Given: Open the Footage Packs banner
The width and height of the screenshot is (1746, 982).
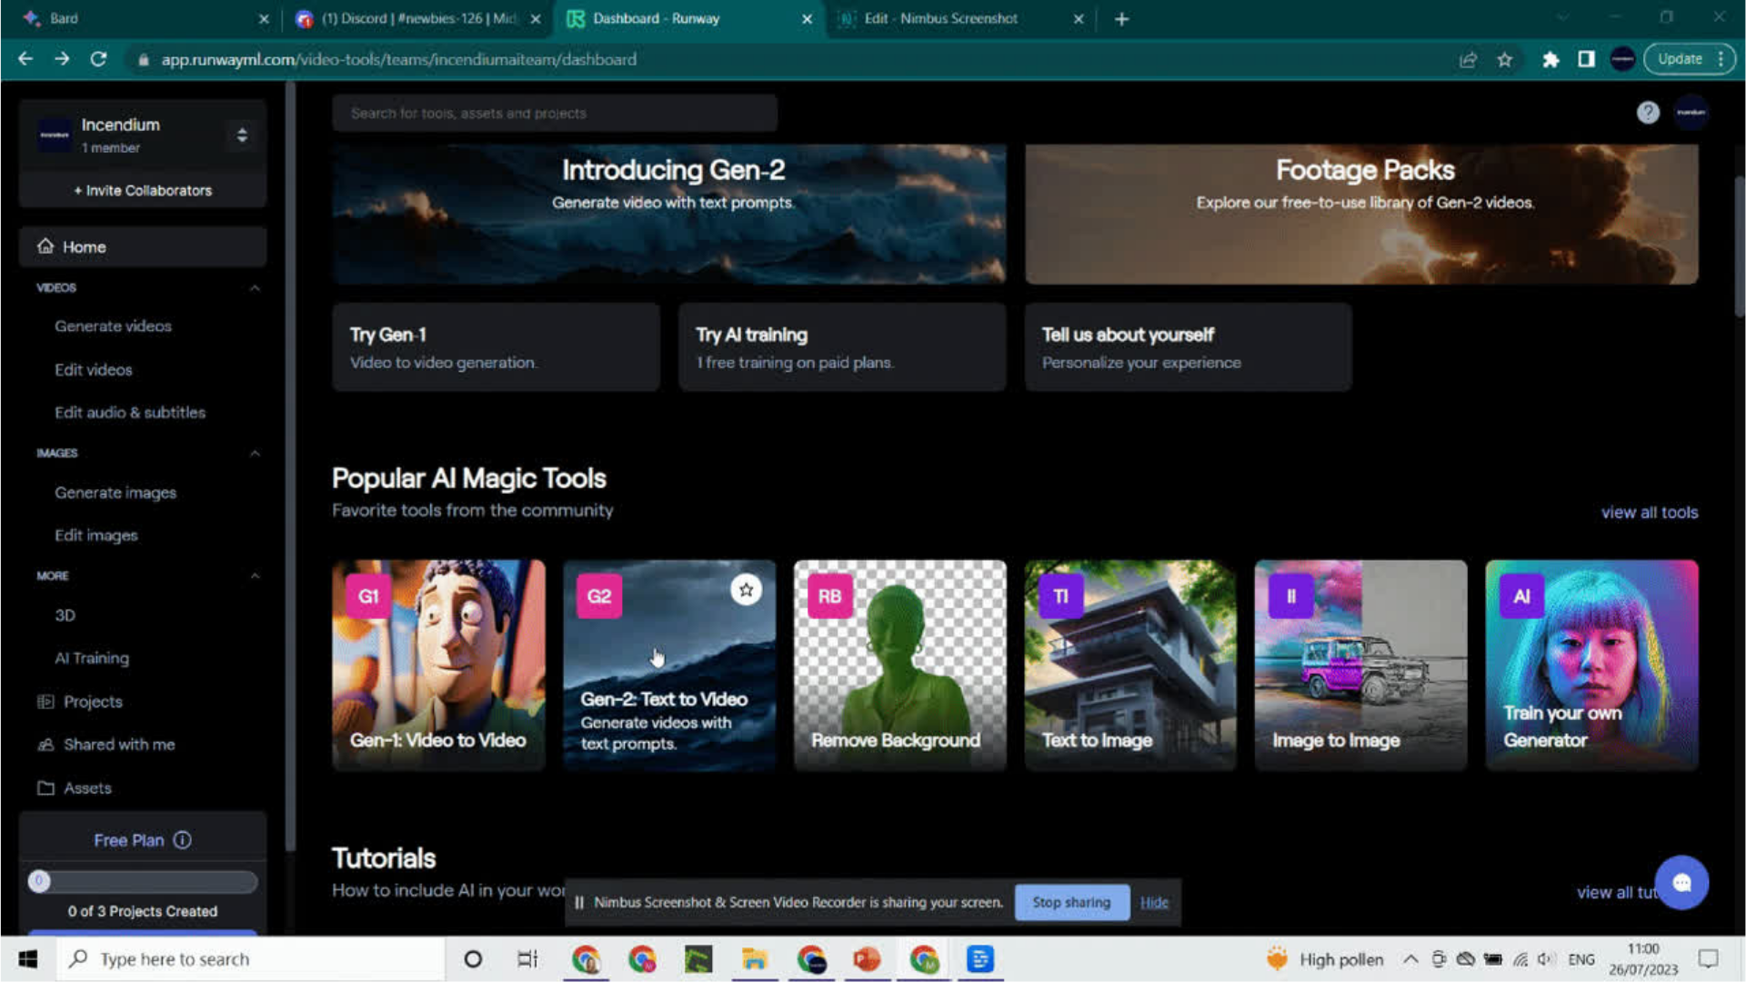Looking at the screenshot, I should (x=1361, y=214).
